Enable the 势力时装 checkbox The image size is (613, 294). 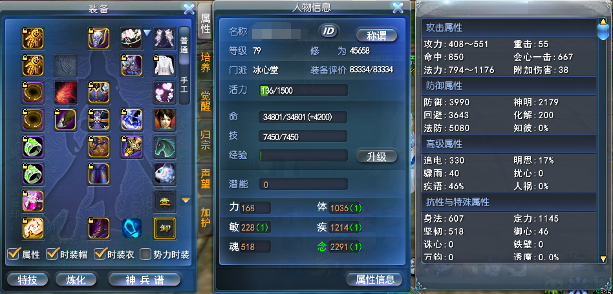(146, 255)
